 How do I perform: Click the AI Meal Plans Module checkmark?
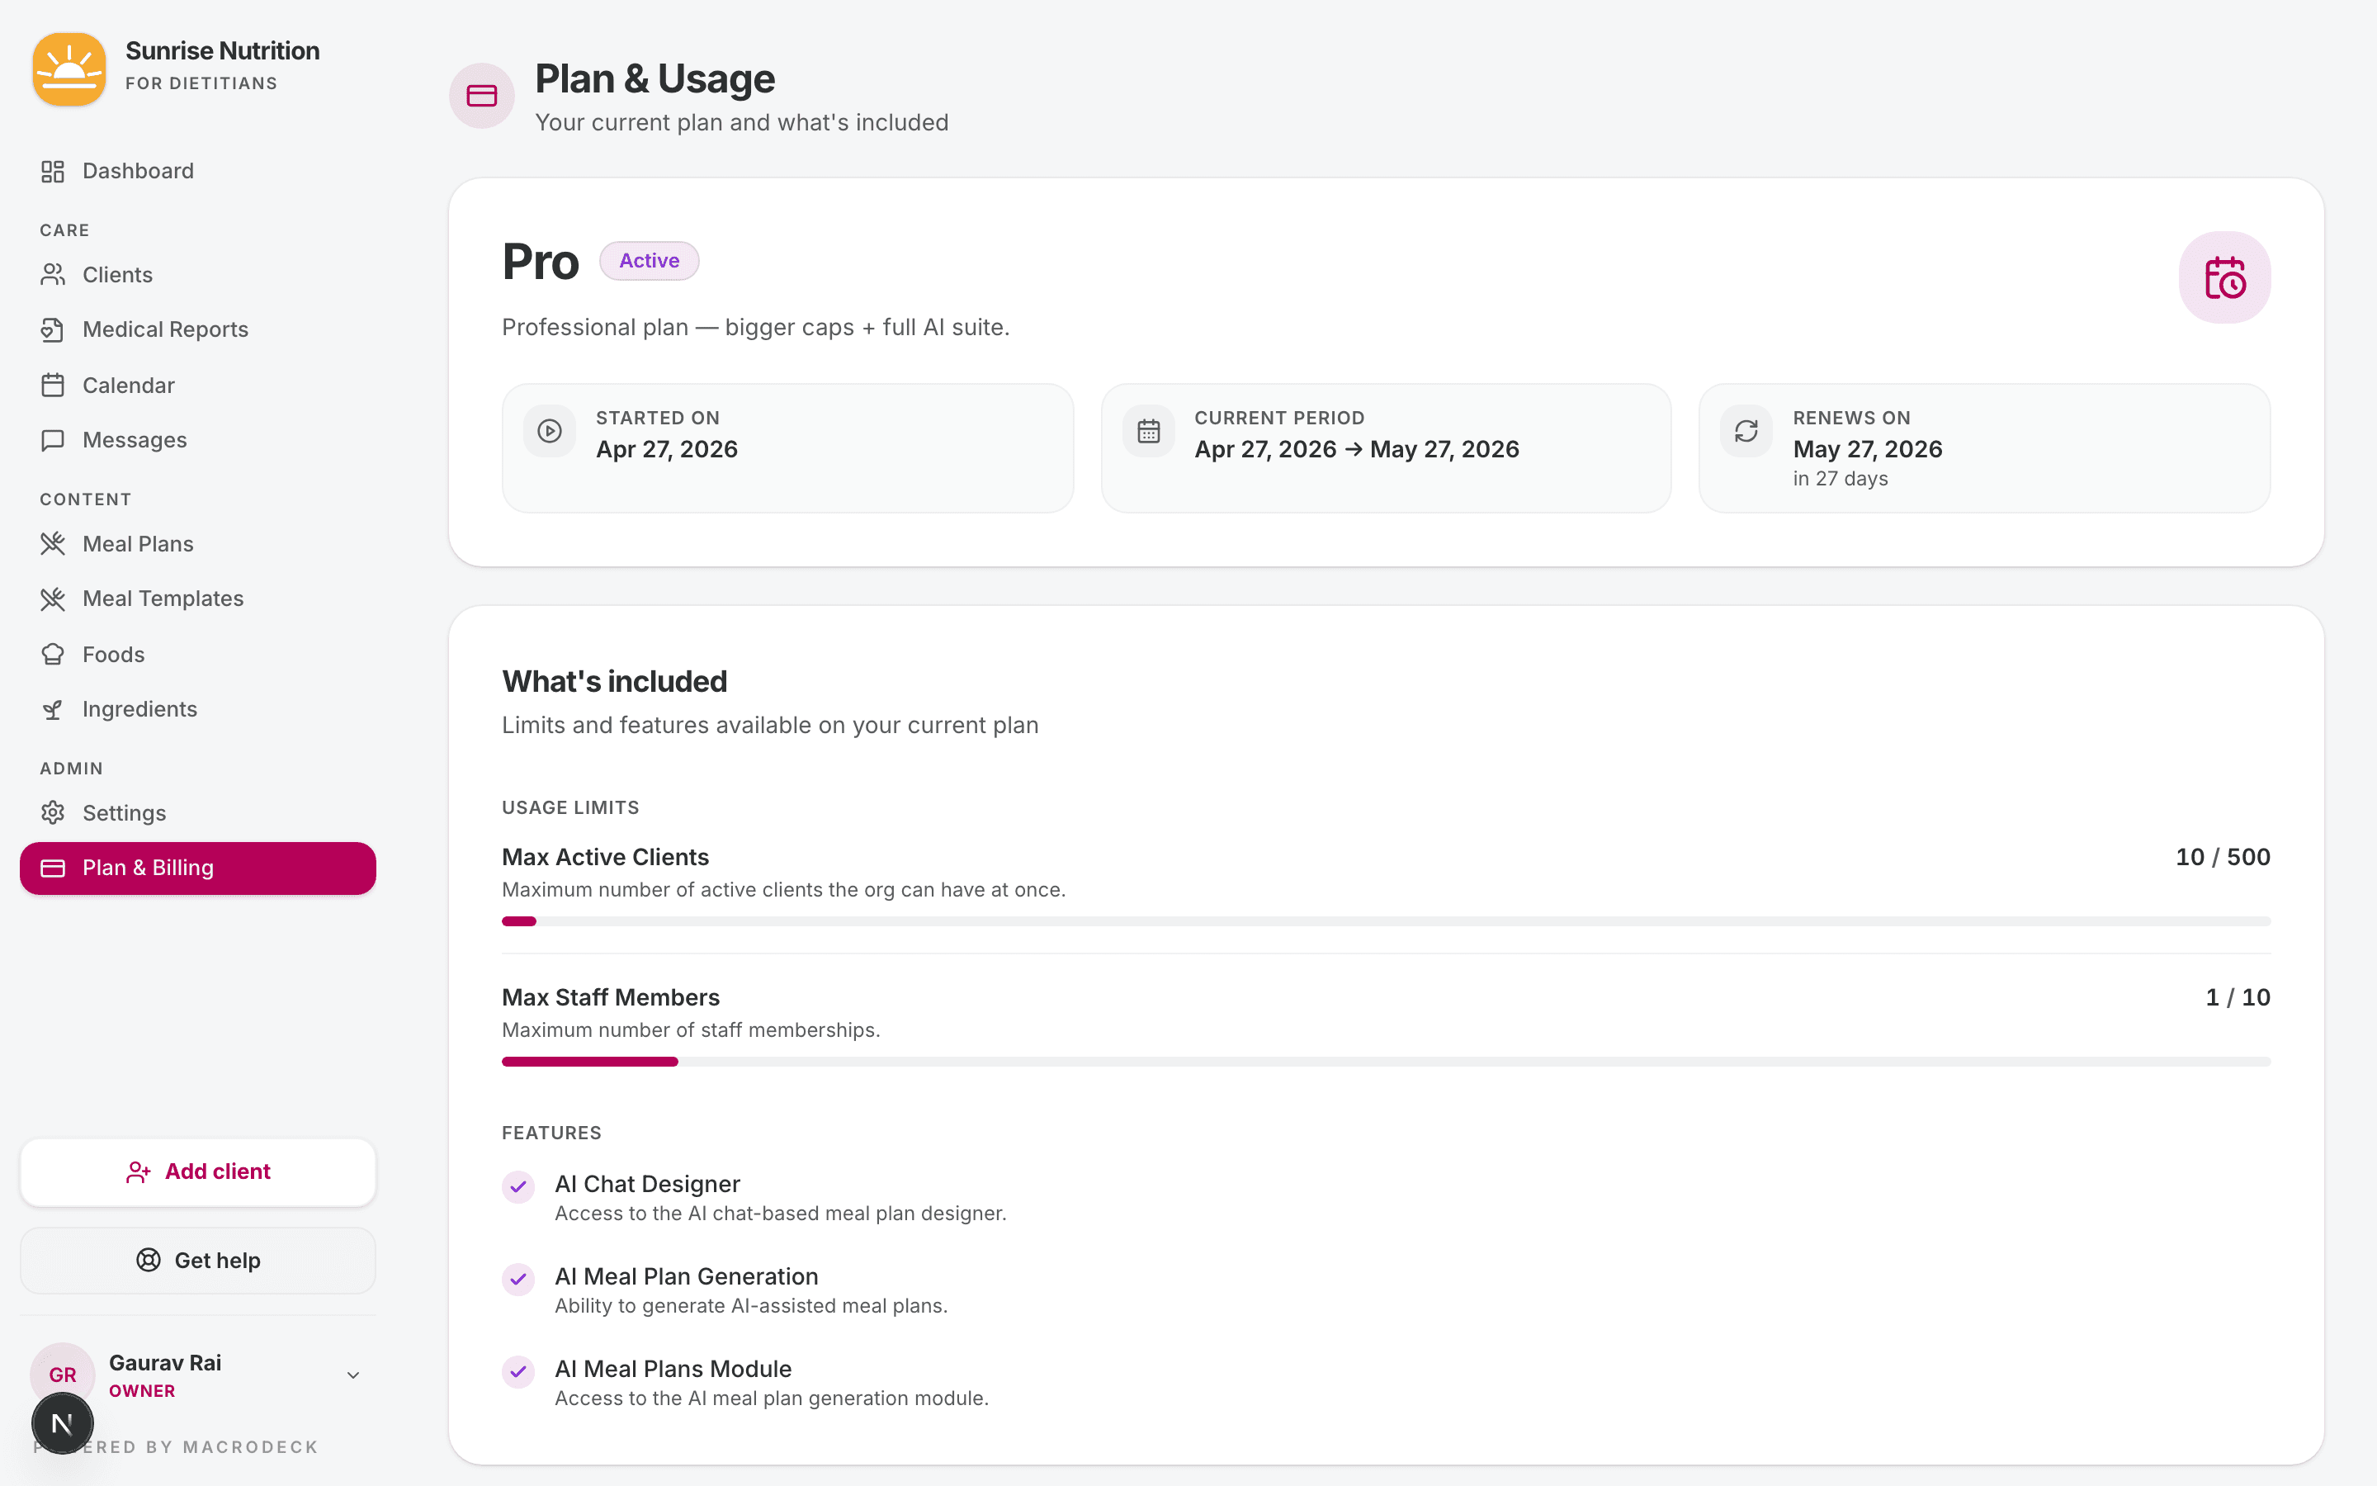518,1372
